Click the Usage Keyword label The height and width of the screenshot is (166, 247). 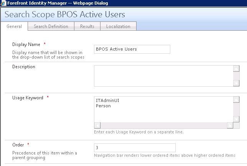pyautogui.click(x=28, y=98)
